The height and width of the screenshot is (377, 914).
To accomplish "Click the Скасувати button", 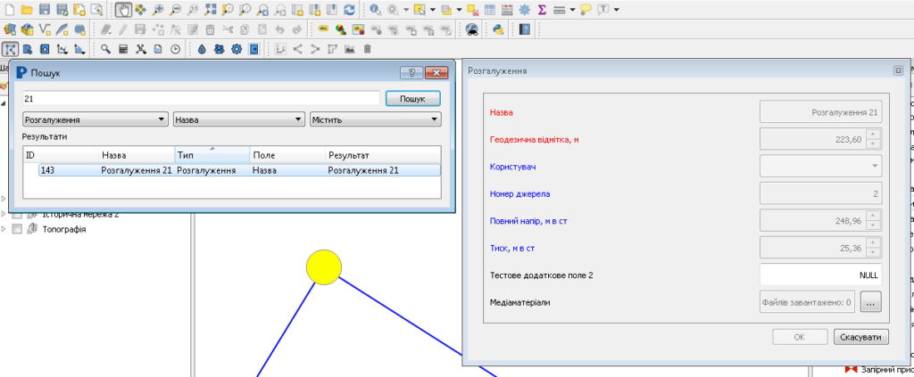I will coord(861,338).
